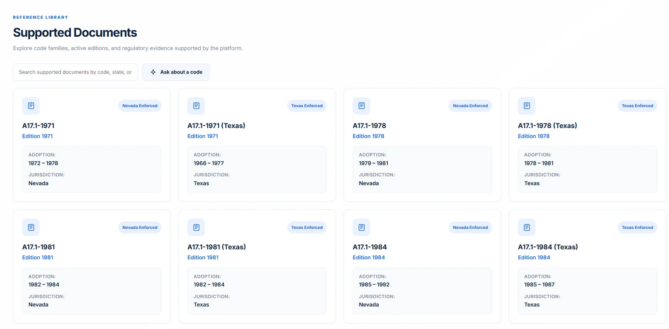Open the A17.1-1971 (Texas) card title
Viewport: 669px width, 329px height.
pos(216,126)
